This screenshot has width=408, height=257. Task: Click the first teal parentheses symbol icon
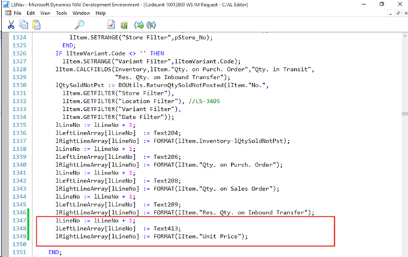click(x=139, y=25)
